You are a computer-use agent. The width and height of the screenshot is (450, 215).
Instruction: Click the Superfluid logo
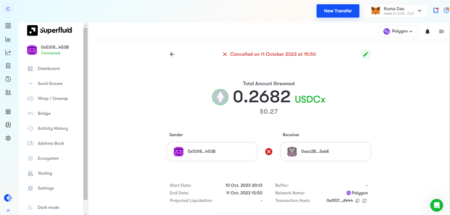pos(50,30)
